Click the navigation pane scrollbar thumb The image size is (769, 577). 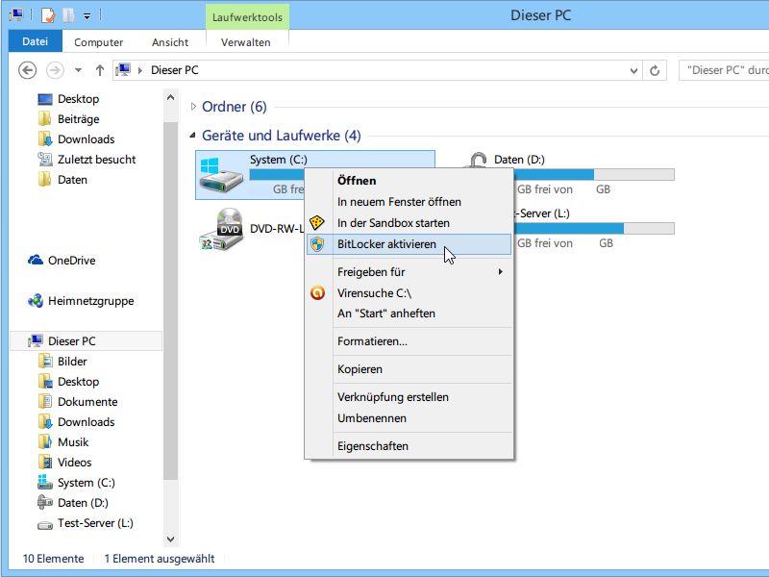(171, 301)
